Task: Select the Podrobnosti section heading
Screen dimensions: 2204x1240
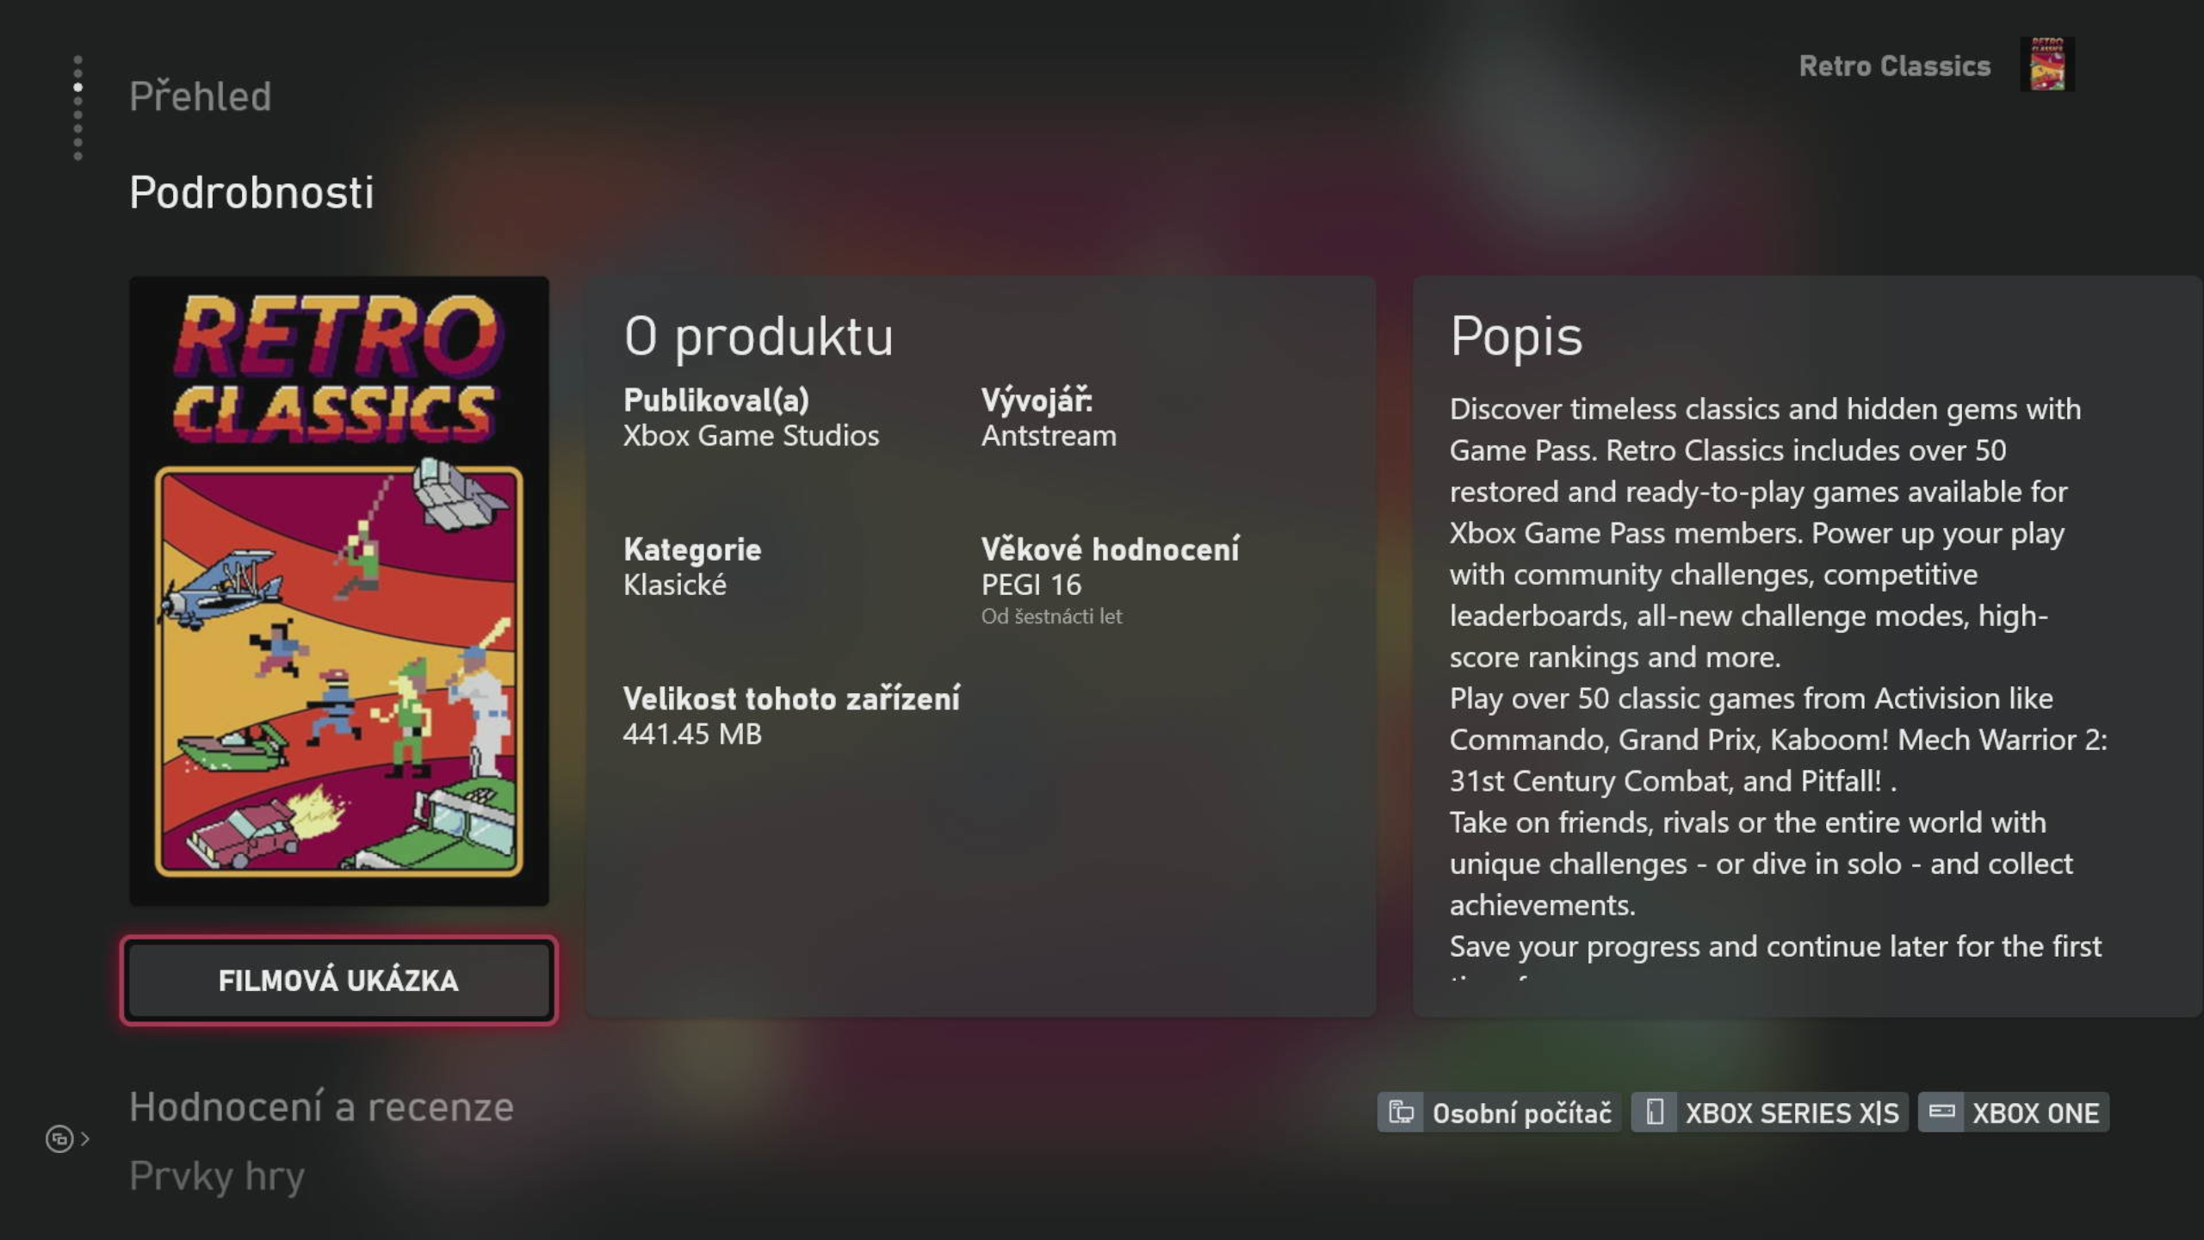Action: pyautogui.click(x=251, y=192)
